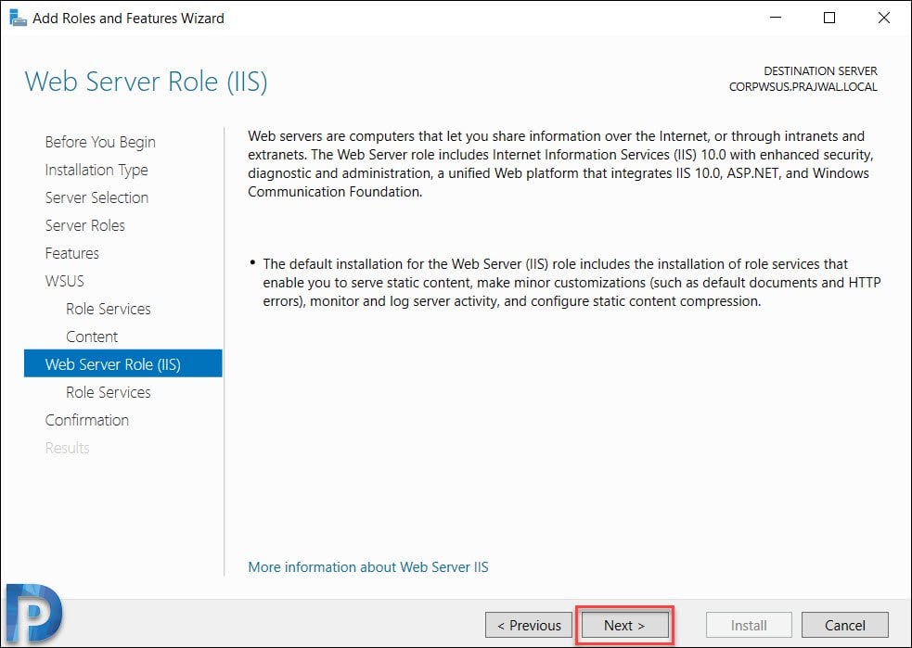Select Before You Begin step

coord(100,142)
